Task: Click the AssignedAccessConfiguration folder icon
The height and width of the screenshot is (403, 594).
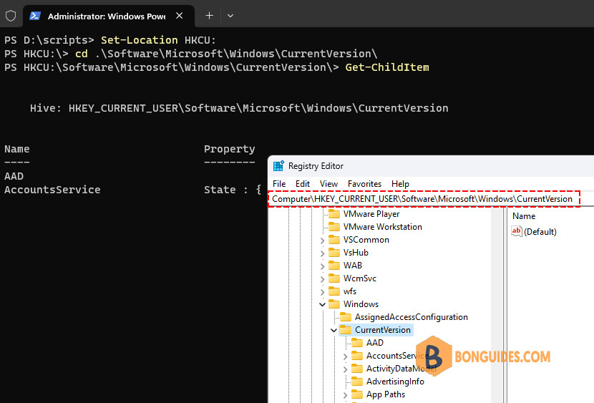Action: coord(346,317)
